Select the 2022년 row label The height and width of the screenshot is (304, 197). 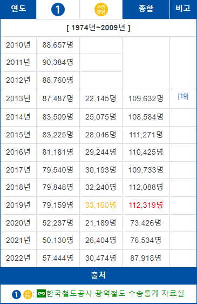pos(18,258)
